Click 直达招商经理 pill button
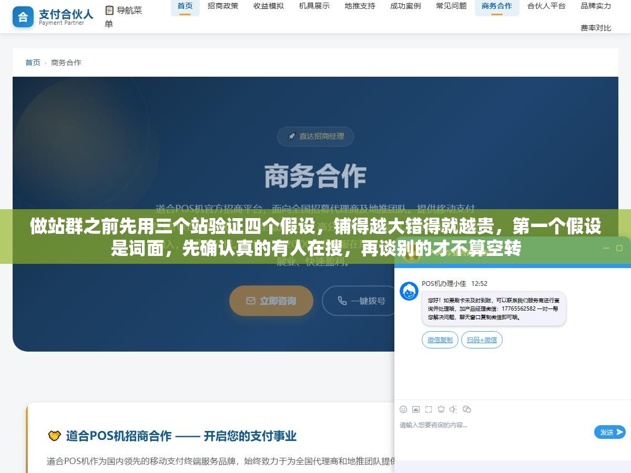631x473 pixels. [315, 136]
